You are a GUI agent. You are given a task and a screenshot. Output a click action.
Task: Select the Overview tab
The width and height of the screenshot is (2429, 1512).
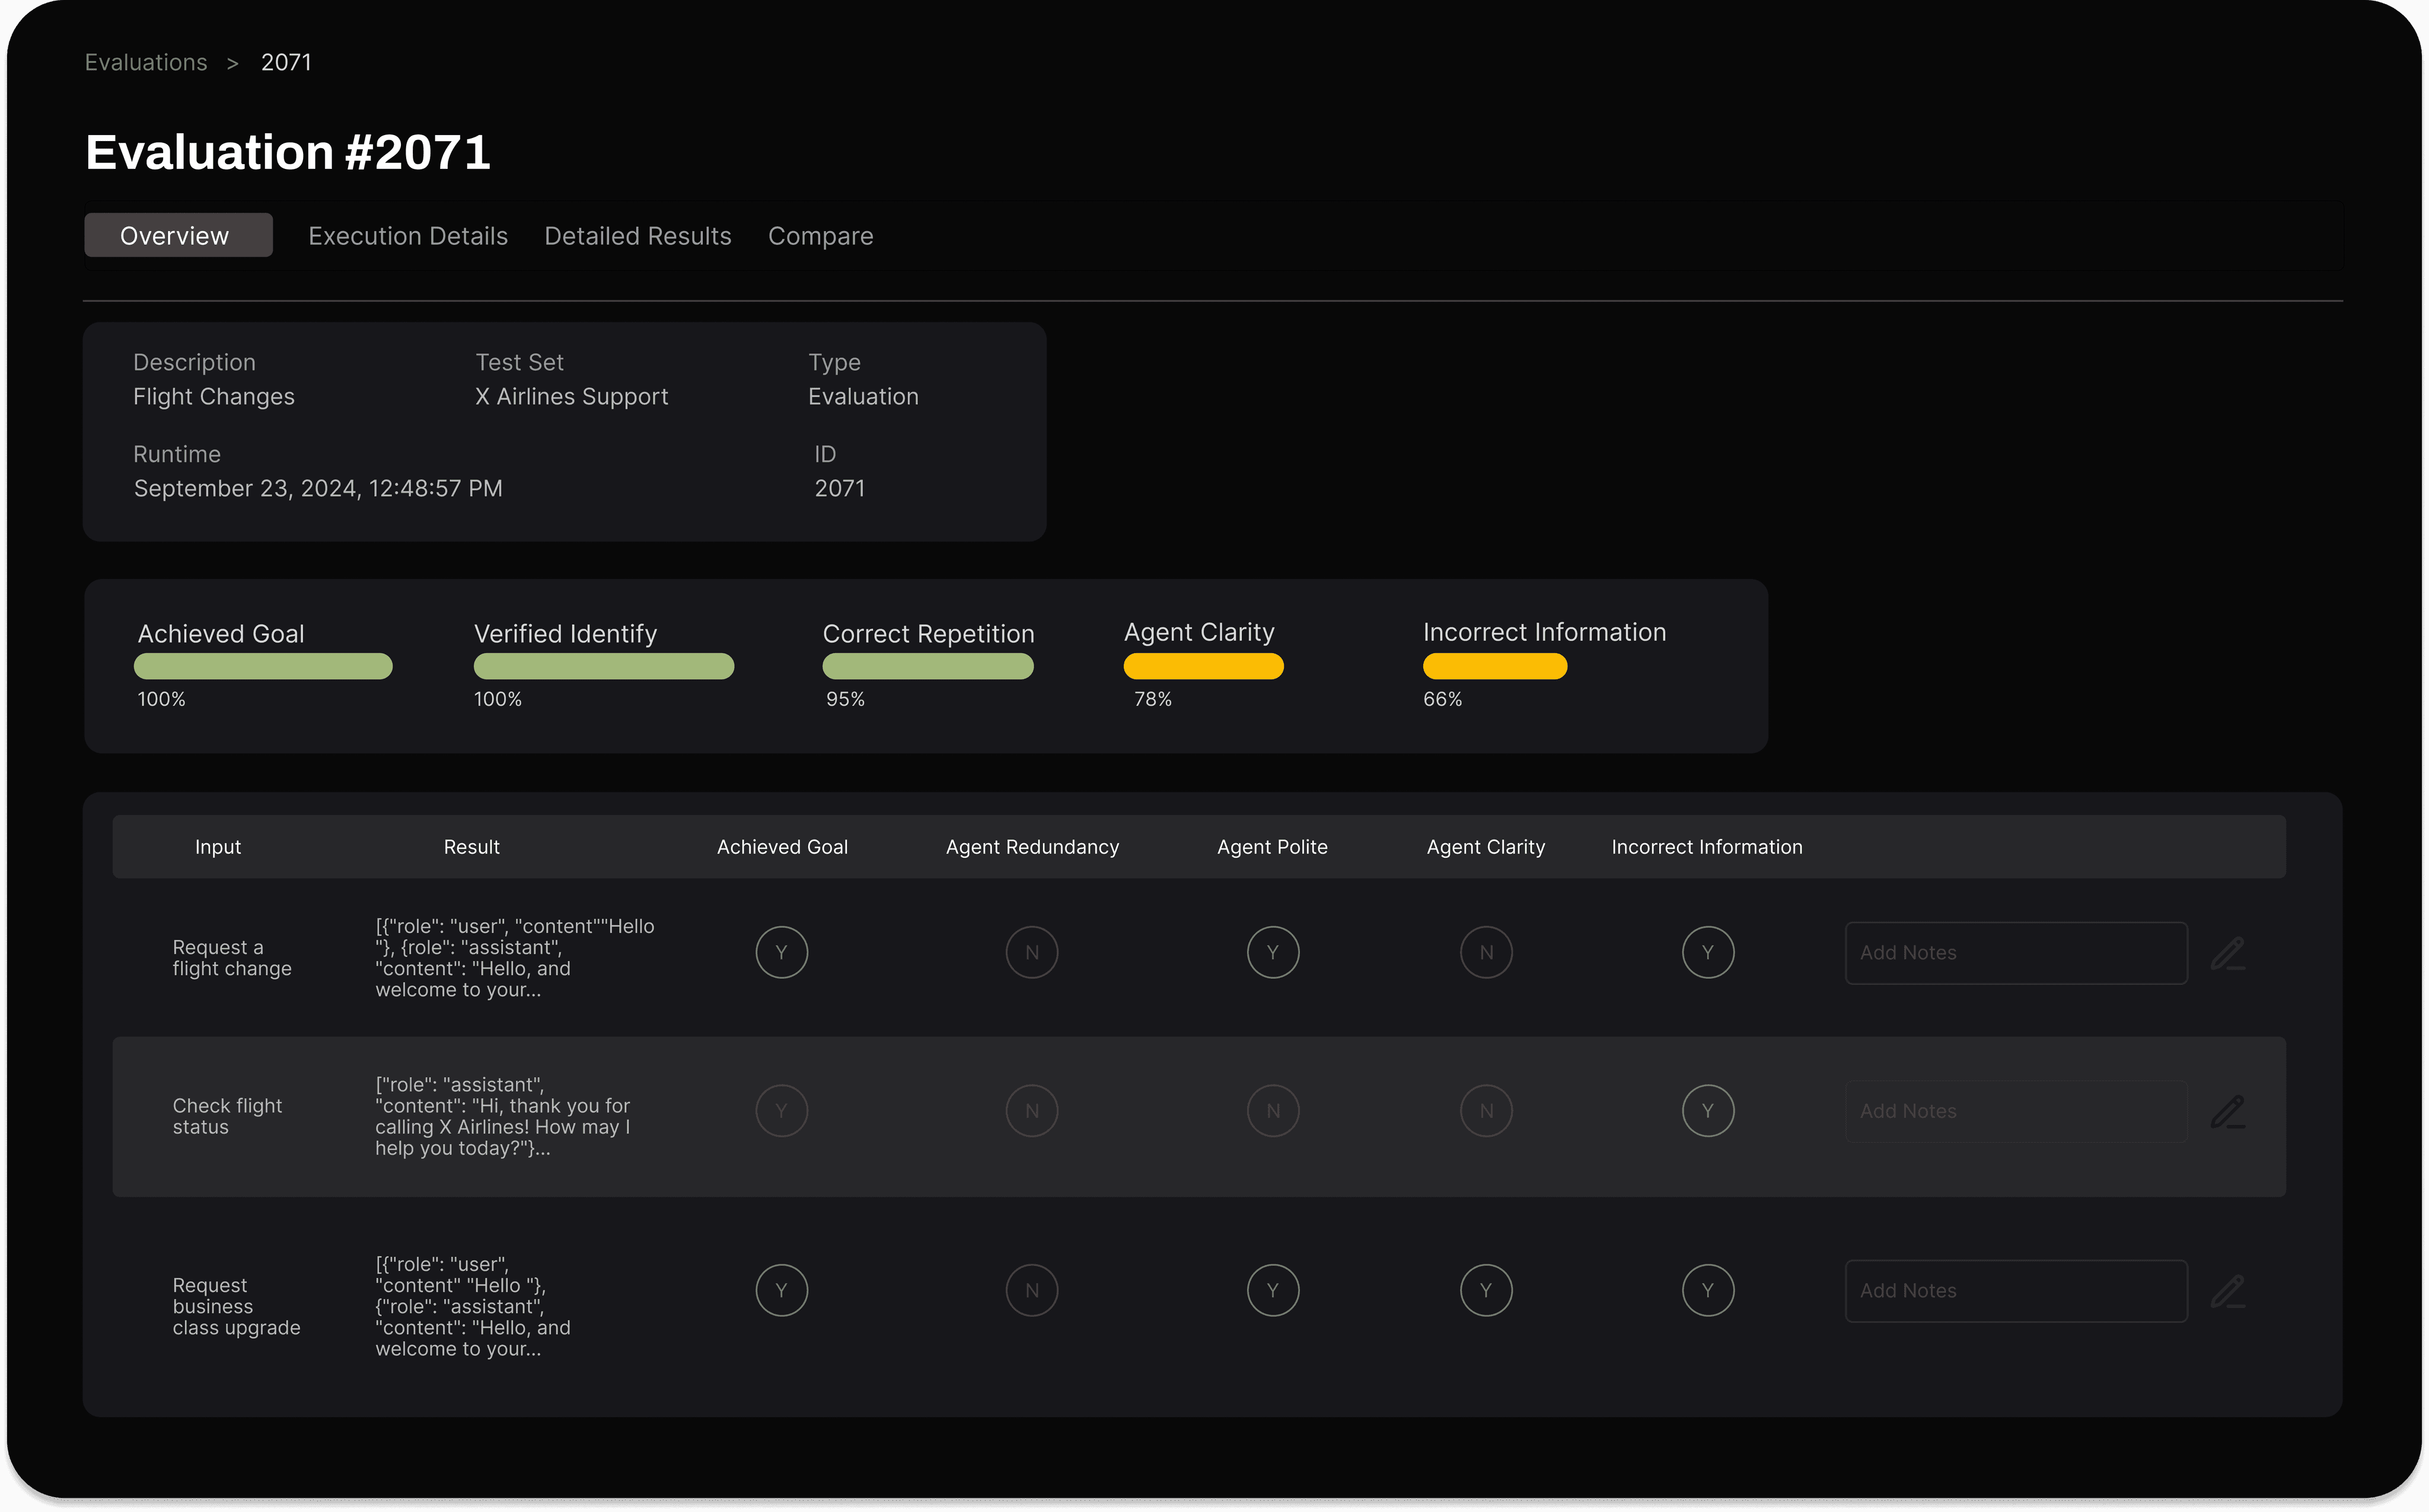[x=178, y=236]
